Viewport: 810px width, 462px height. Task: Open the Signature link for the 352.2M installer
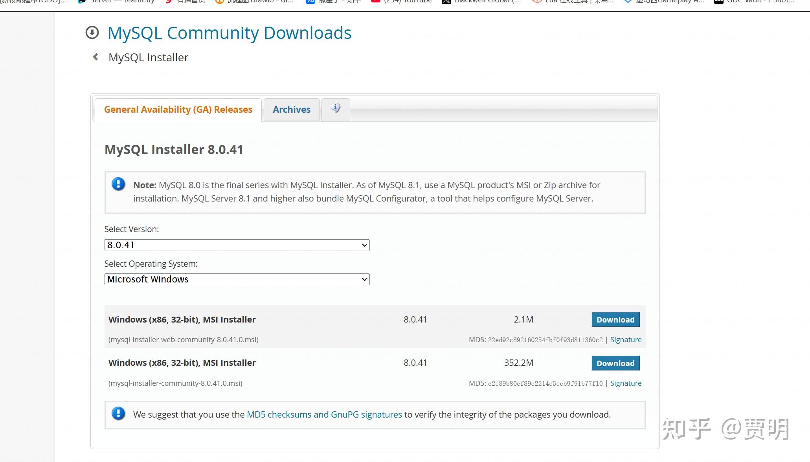pos(626,383)
